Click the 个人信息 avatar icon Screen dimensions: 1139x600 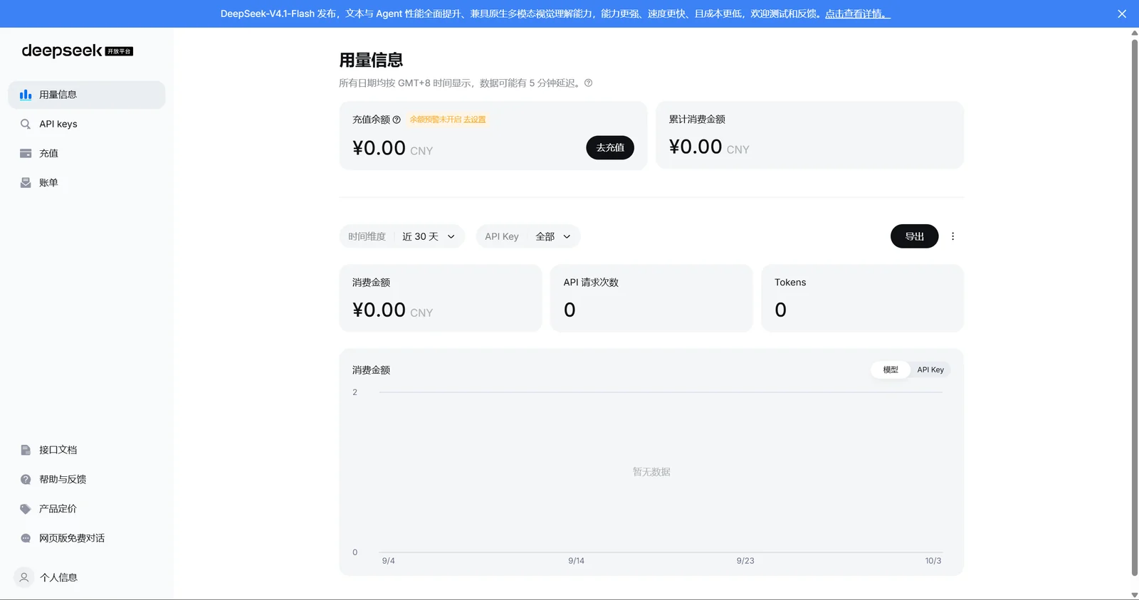24,577
